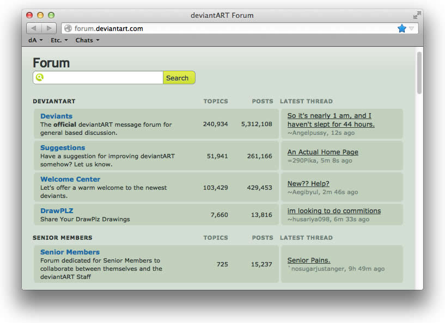The width and height of the screenshot is (445, 323).
Task: Click the green zoom window button
Action: 51,15
